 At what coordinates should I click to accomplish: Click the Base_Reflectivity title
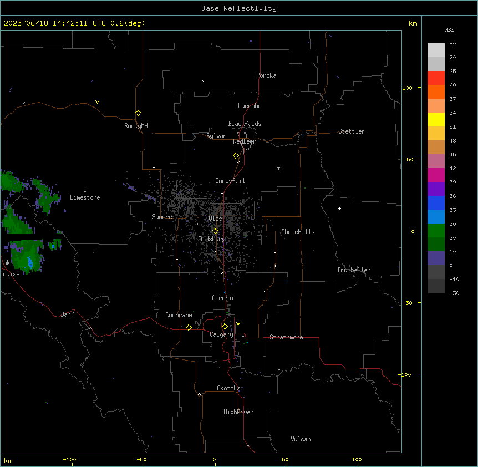(239, 8)
